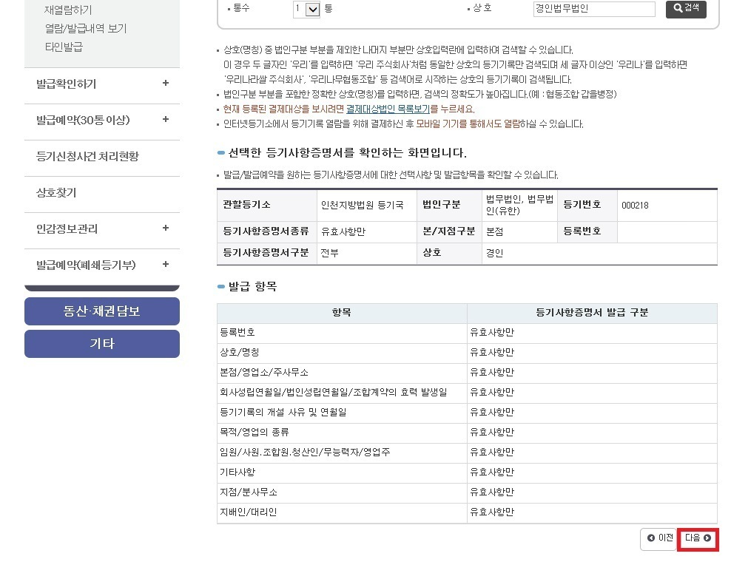Click 이전 previous button
This screenshot has width=731, height=562.
point(659,538)
